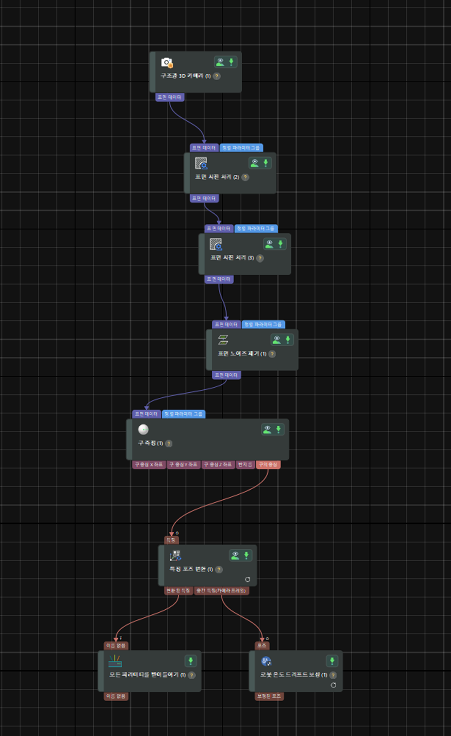Toggle the eye visualization on the 3D camera step
The width and height of the screenshot is (451, 736).
click(x=220, y=62)
